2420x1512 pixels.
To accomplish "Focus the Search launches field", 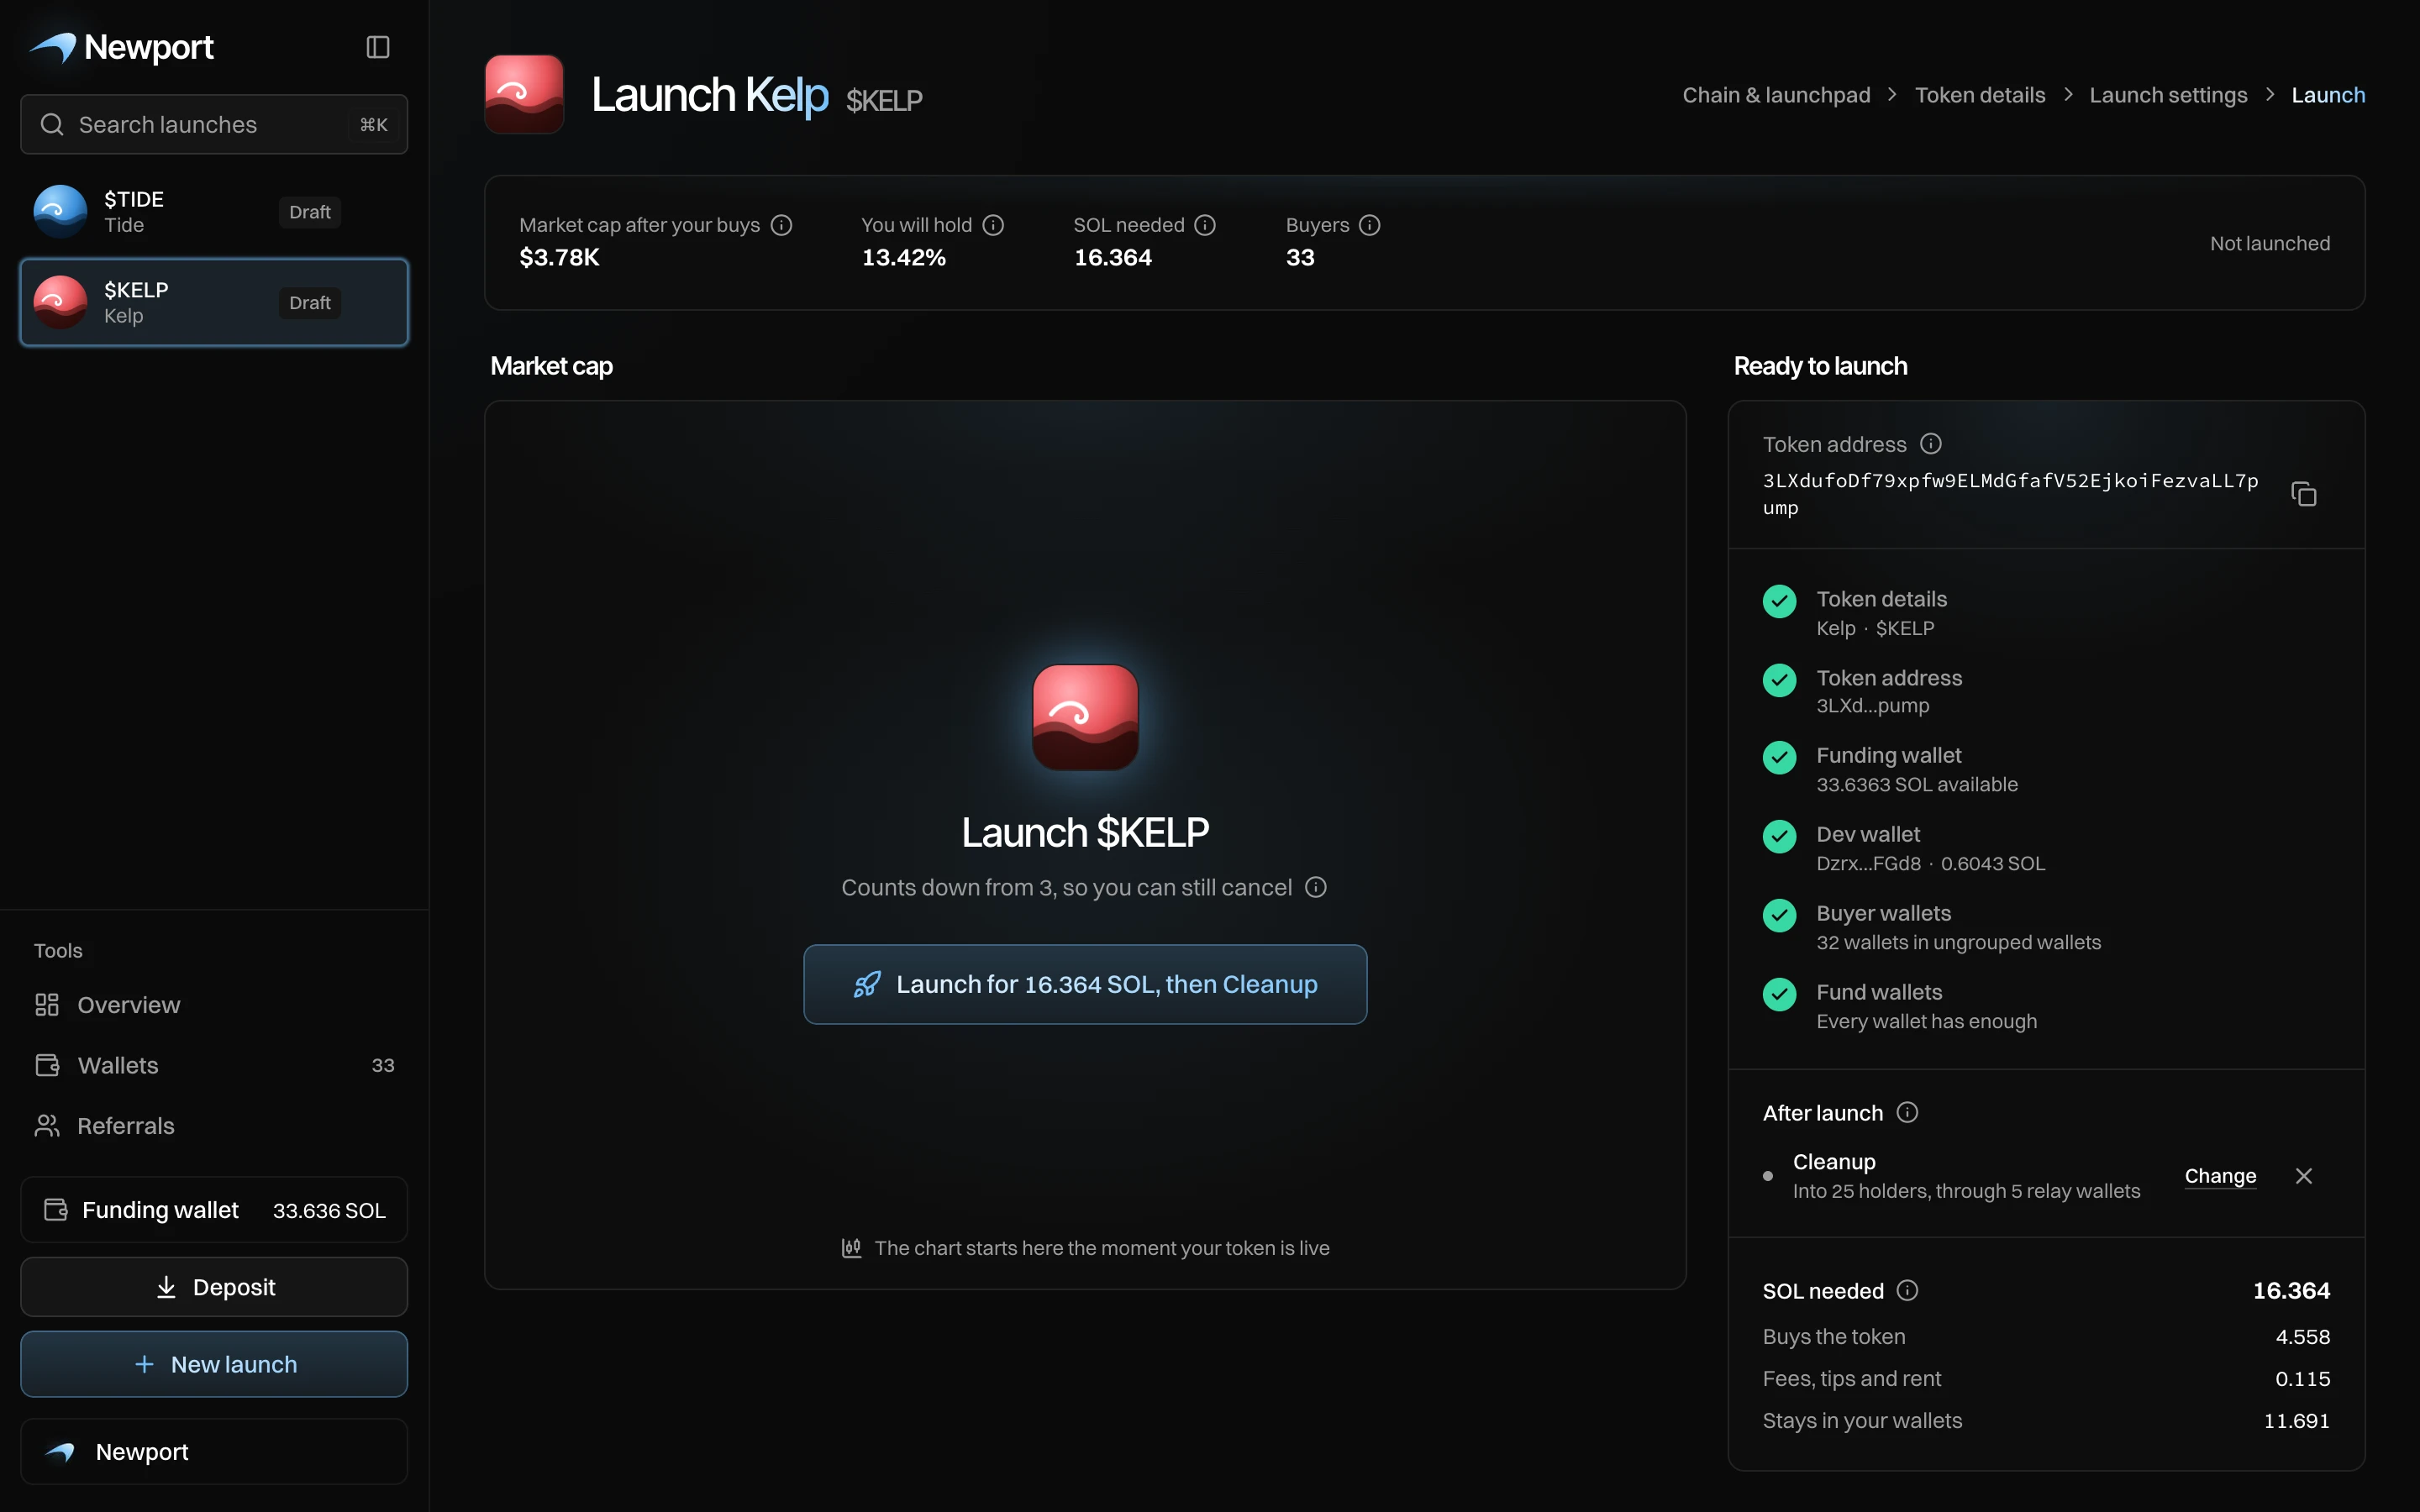I will 214,124.
